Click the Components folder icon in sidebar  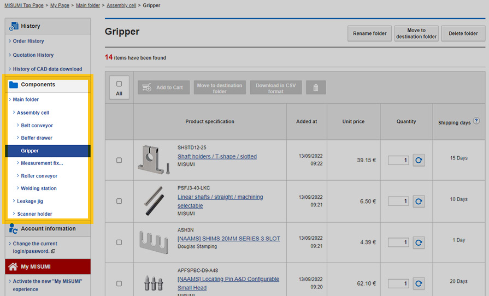coord(14,85)
